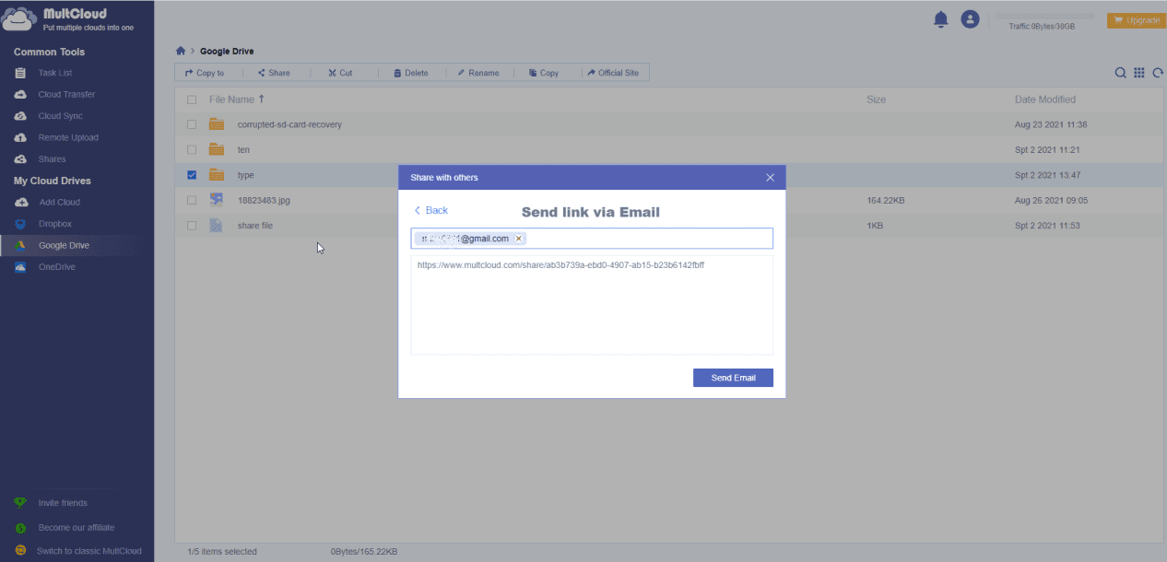Switch to grid view icon
Image resolution: width=1167 pixels, height=562 pixels.
coord(1139,73)
